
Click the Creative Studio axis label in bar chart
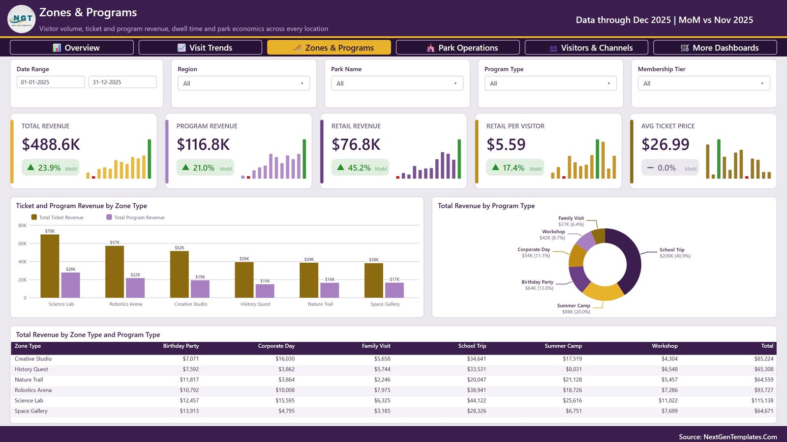point(191,304)
